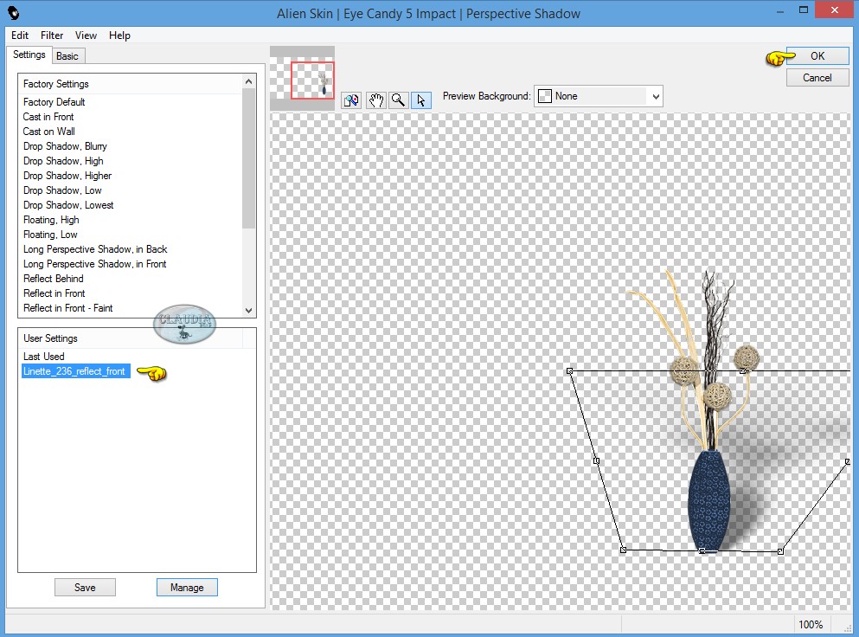Select Cast on Wall preset

[x=48, y=132]
